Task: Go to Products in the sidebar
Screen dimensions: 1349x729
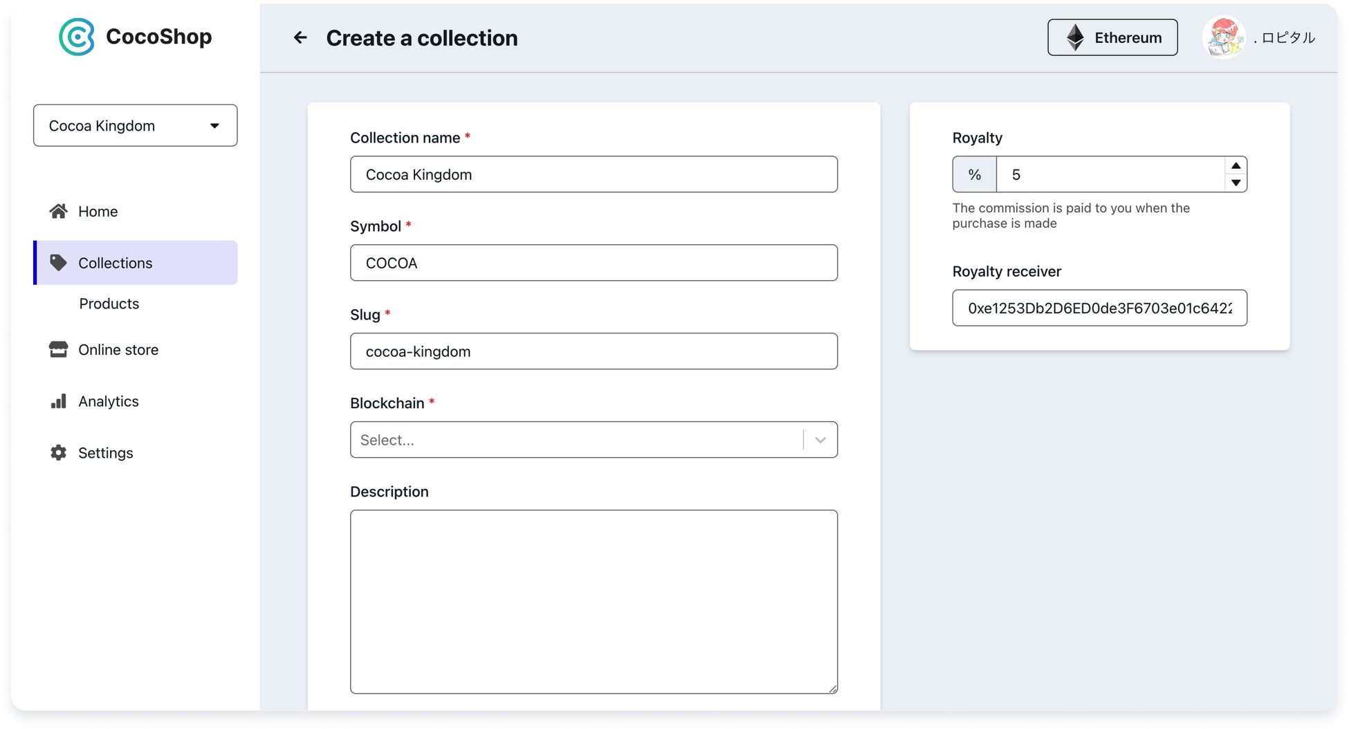Action: [109, 304]
